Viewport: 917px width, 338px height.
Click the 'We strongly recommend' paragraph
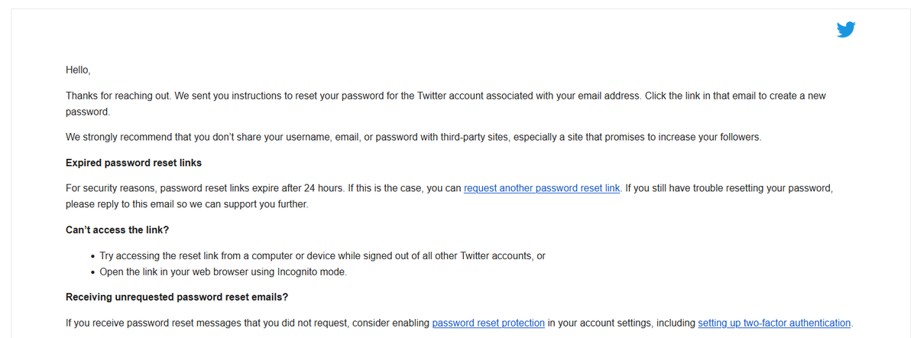[413, 138]
